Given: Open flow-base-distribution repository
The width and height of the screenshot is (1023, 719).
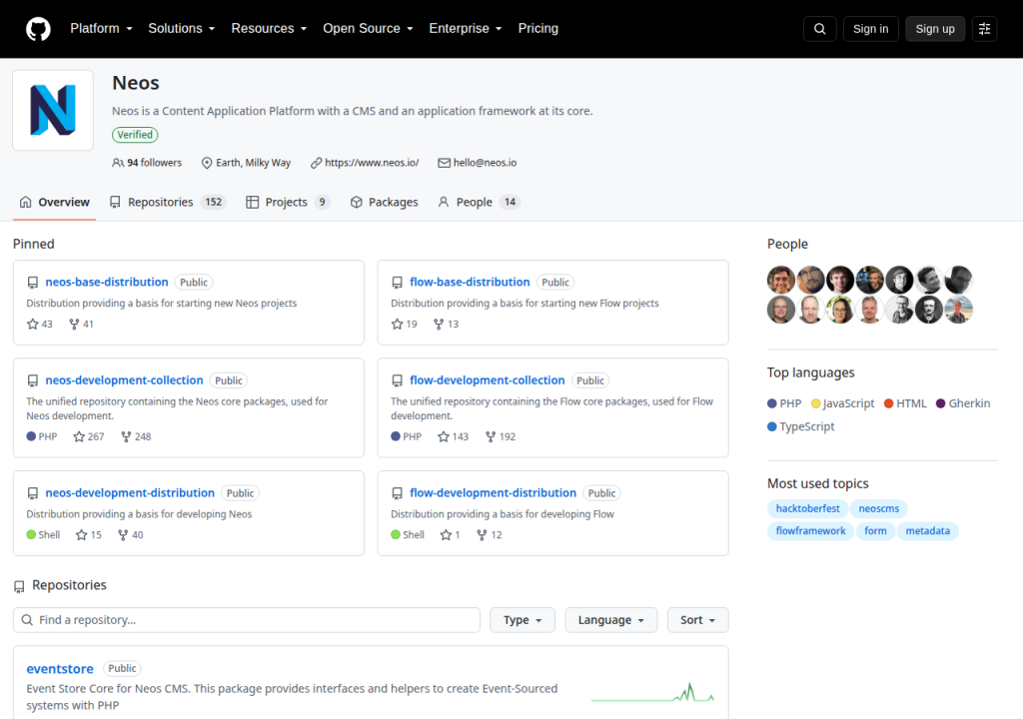Looking at the screenshot, I should point(470,282).
